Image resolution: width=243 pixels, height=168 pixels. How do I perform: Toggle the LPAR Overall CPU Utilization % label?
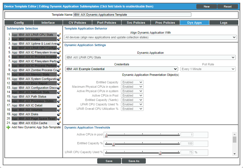pos(97,109)
